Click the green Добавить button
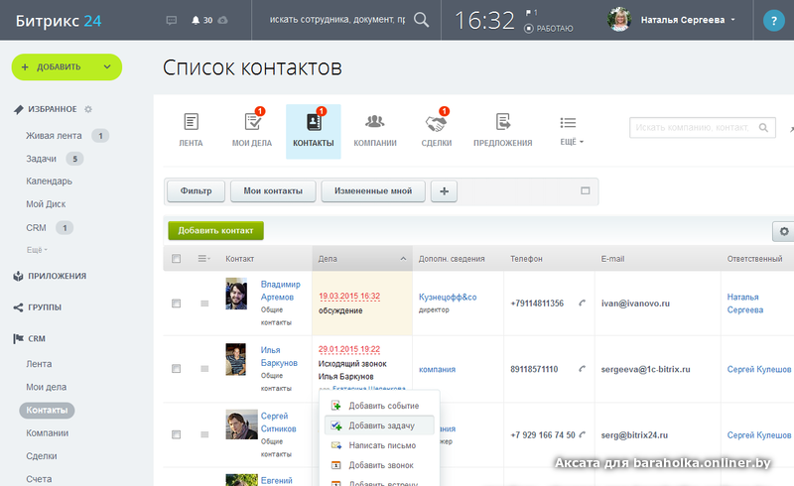This screenshot has width=794, height=486. pyautogui.click(x=66, y=66)
